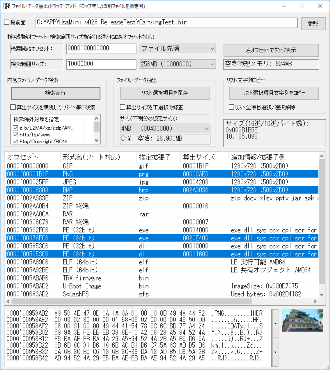The image size is (330, 370).
Task: Click the horizontal scrollbar thumb of results list
Action: [x=132, y=301]
